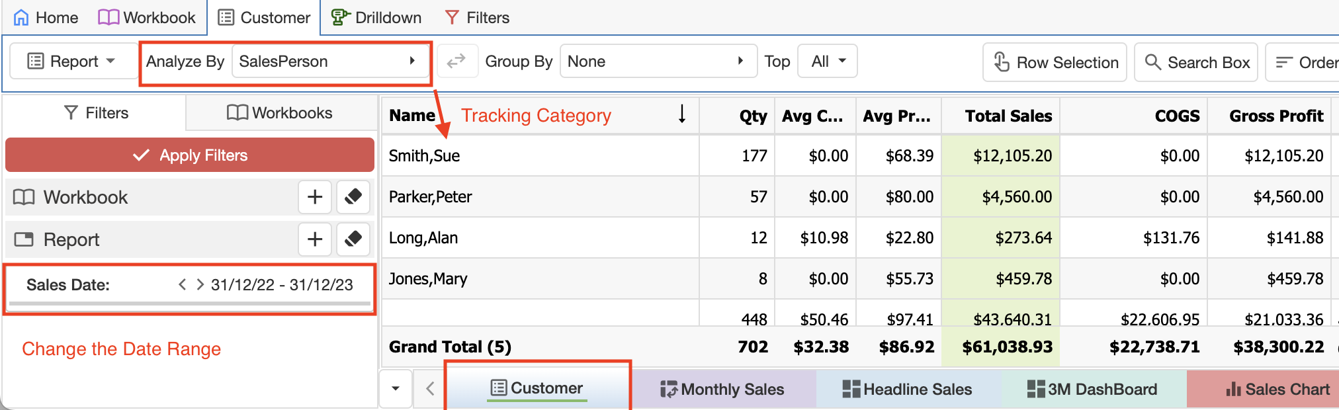Image resolution: width=1339 pixels, height=410 pixels.
Task: Switch to the Drilldown tab
Action: [376, 17]
